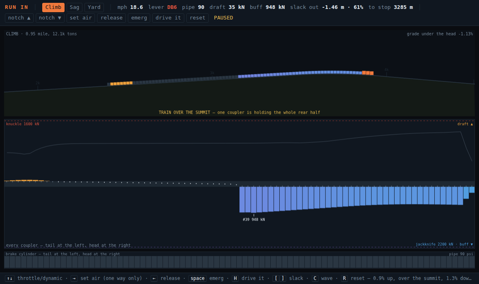479x284 pixels.
Task: Hit the set air toolbar button
Action: (x=81, y=18)
